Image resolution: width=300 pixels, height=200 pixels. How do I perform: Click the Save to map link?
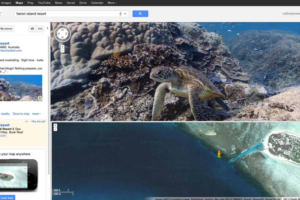(21, 114)
